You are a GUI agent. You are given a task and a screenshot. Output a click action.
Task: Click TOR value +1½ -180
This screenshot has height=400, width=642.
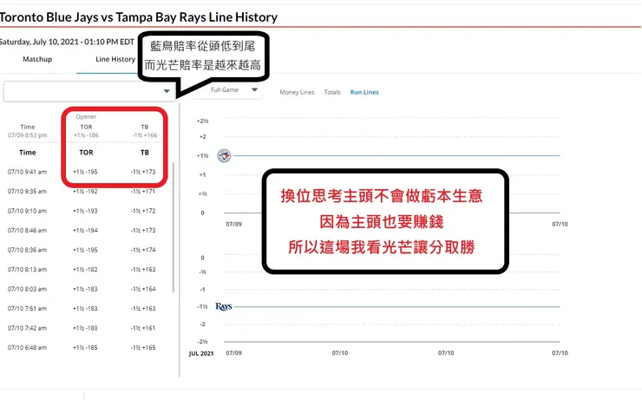[85, 328]
